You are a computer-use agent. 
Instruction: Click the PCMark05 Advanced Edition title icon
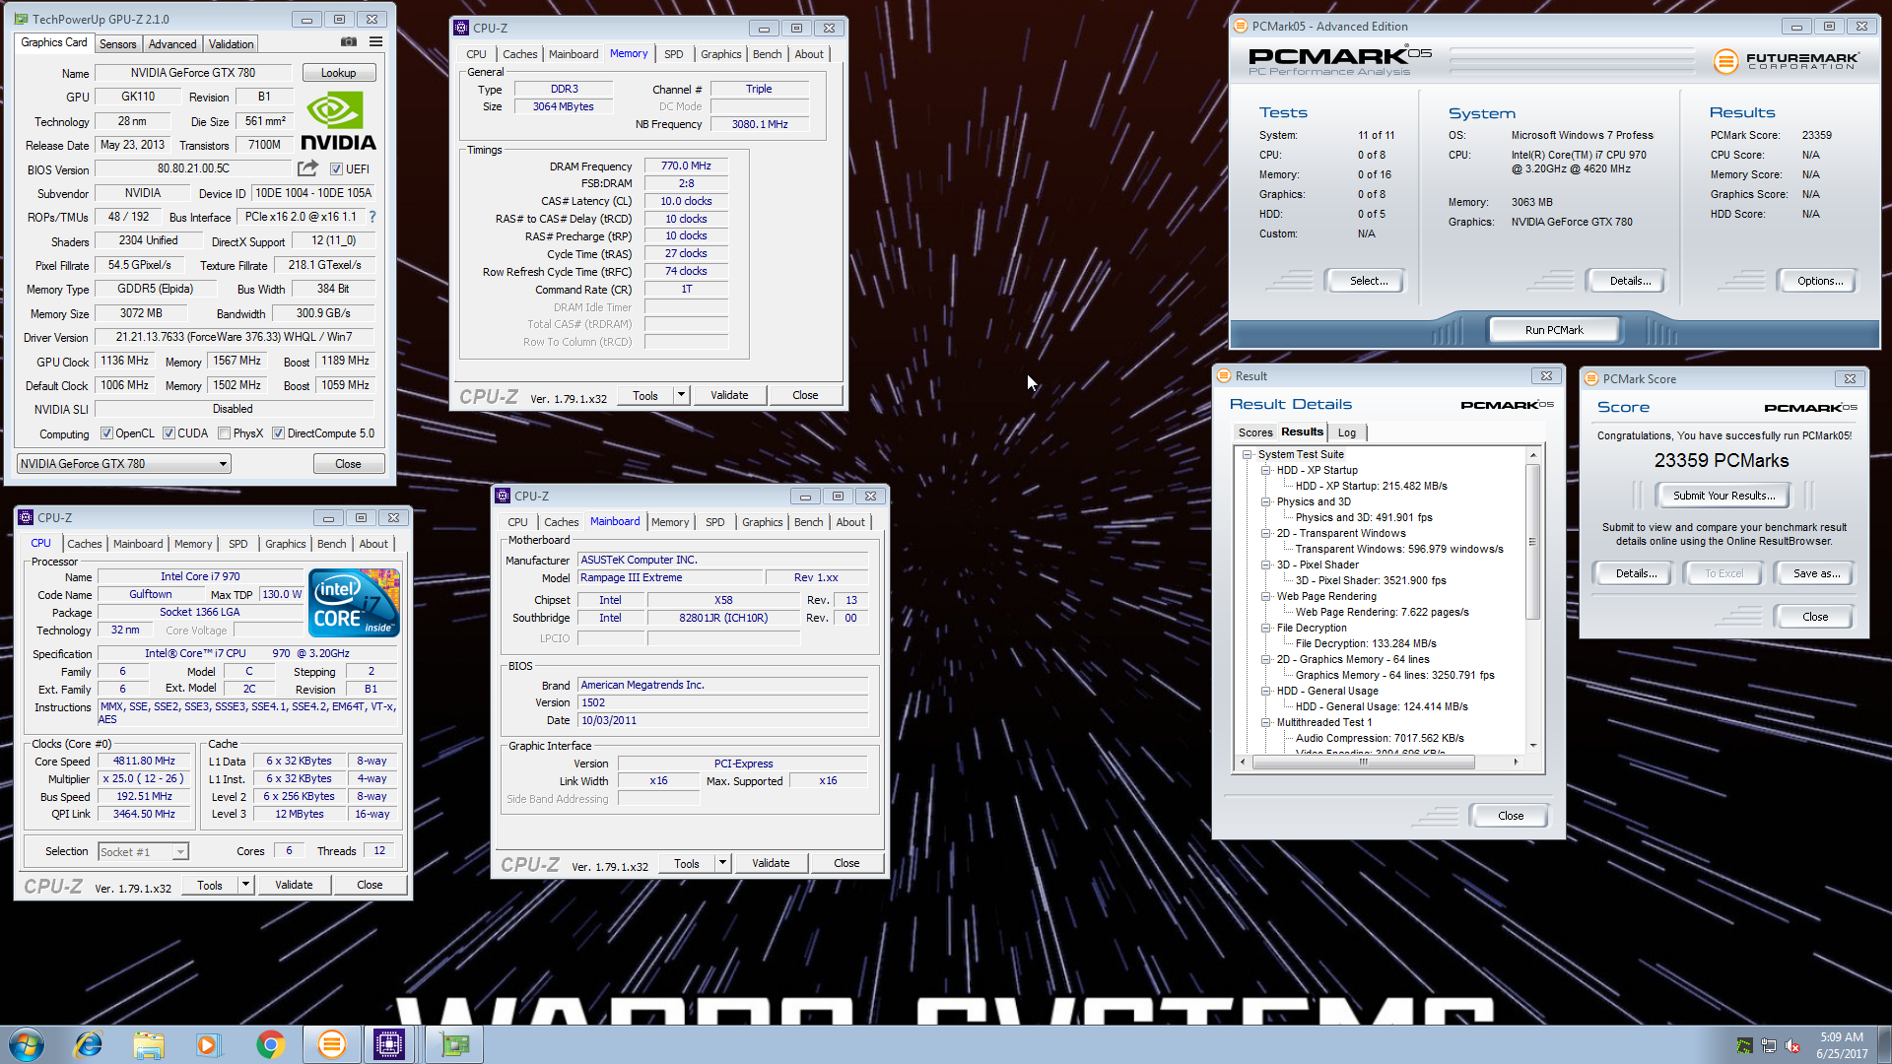pyautogui.click(x=1241, y=26)
